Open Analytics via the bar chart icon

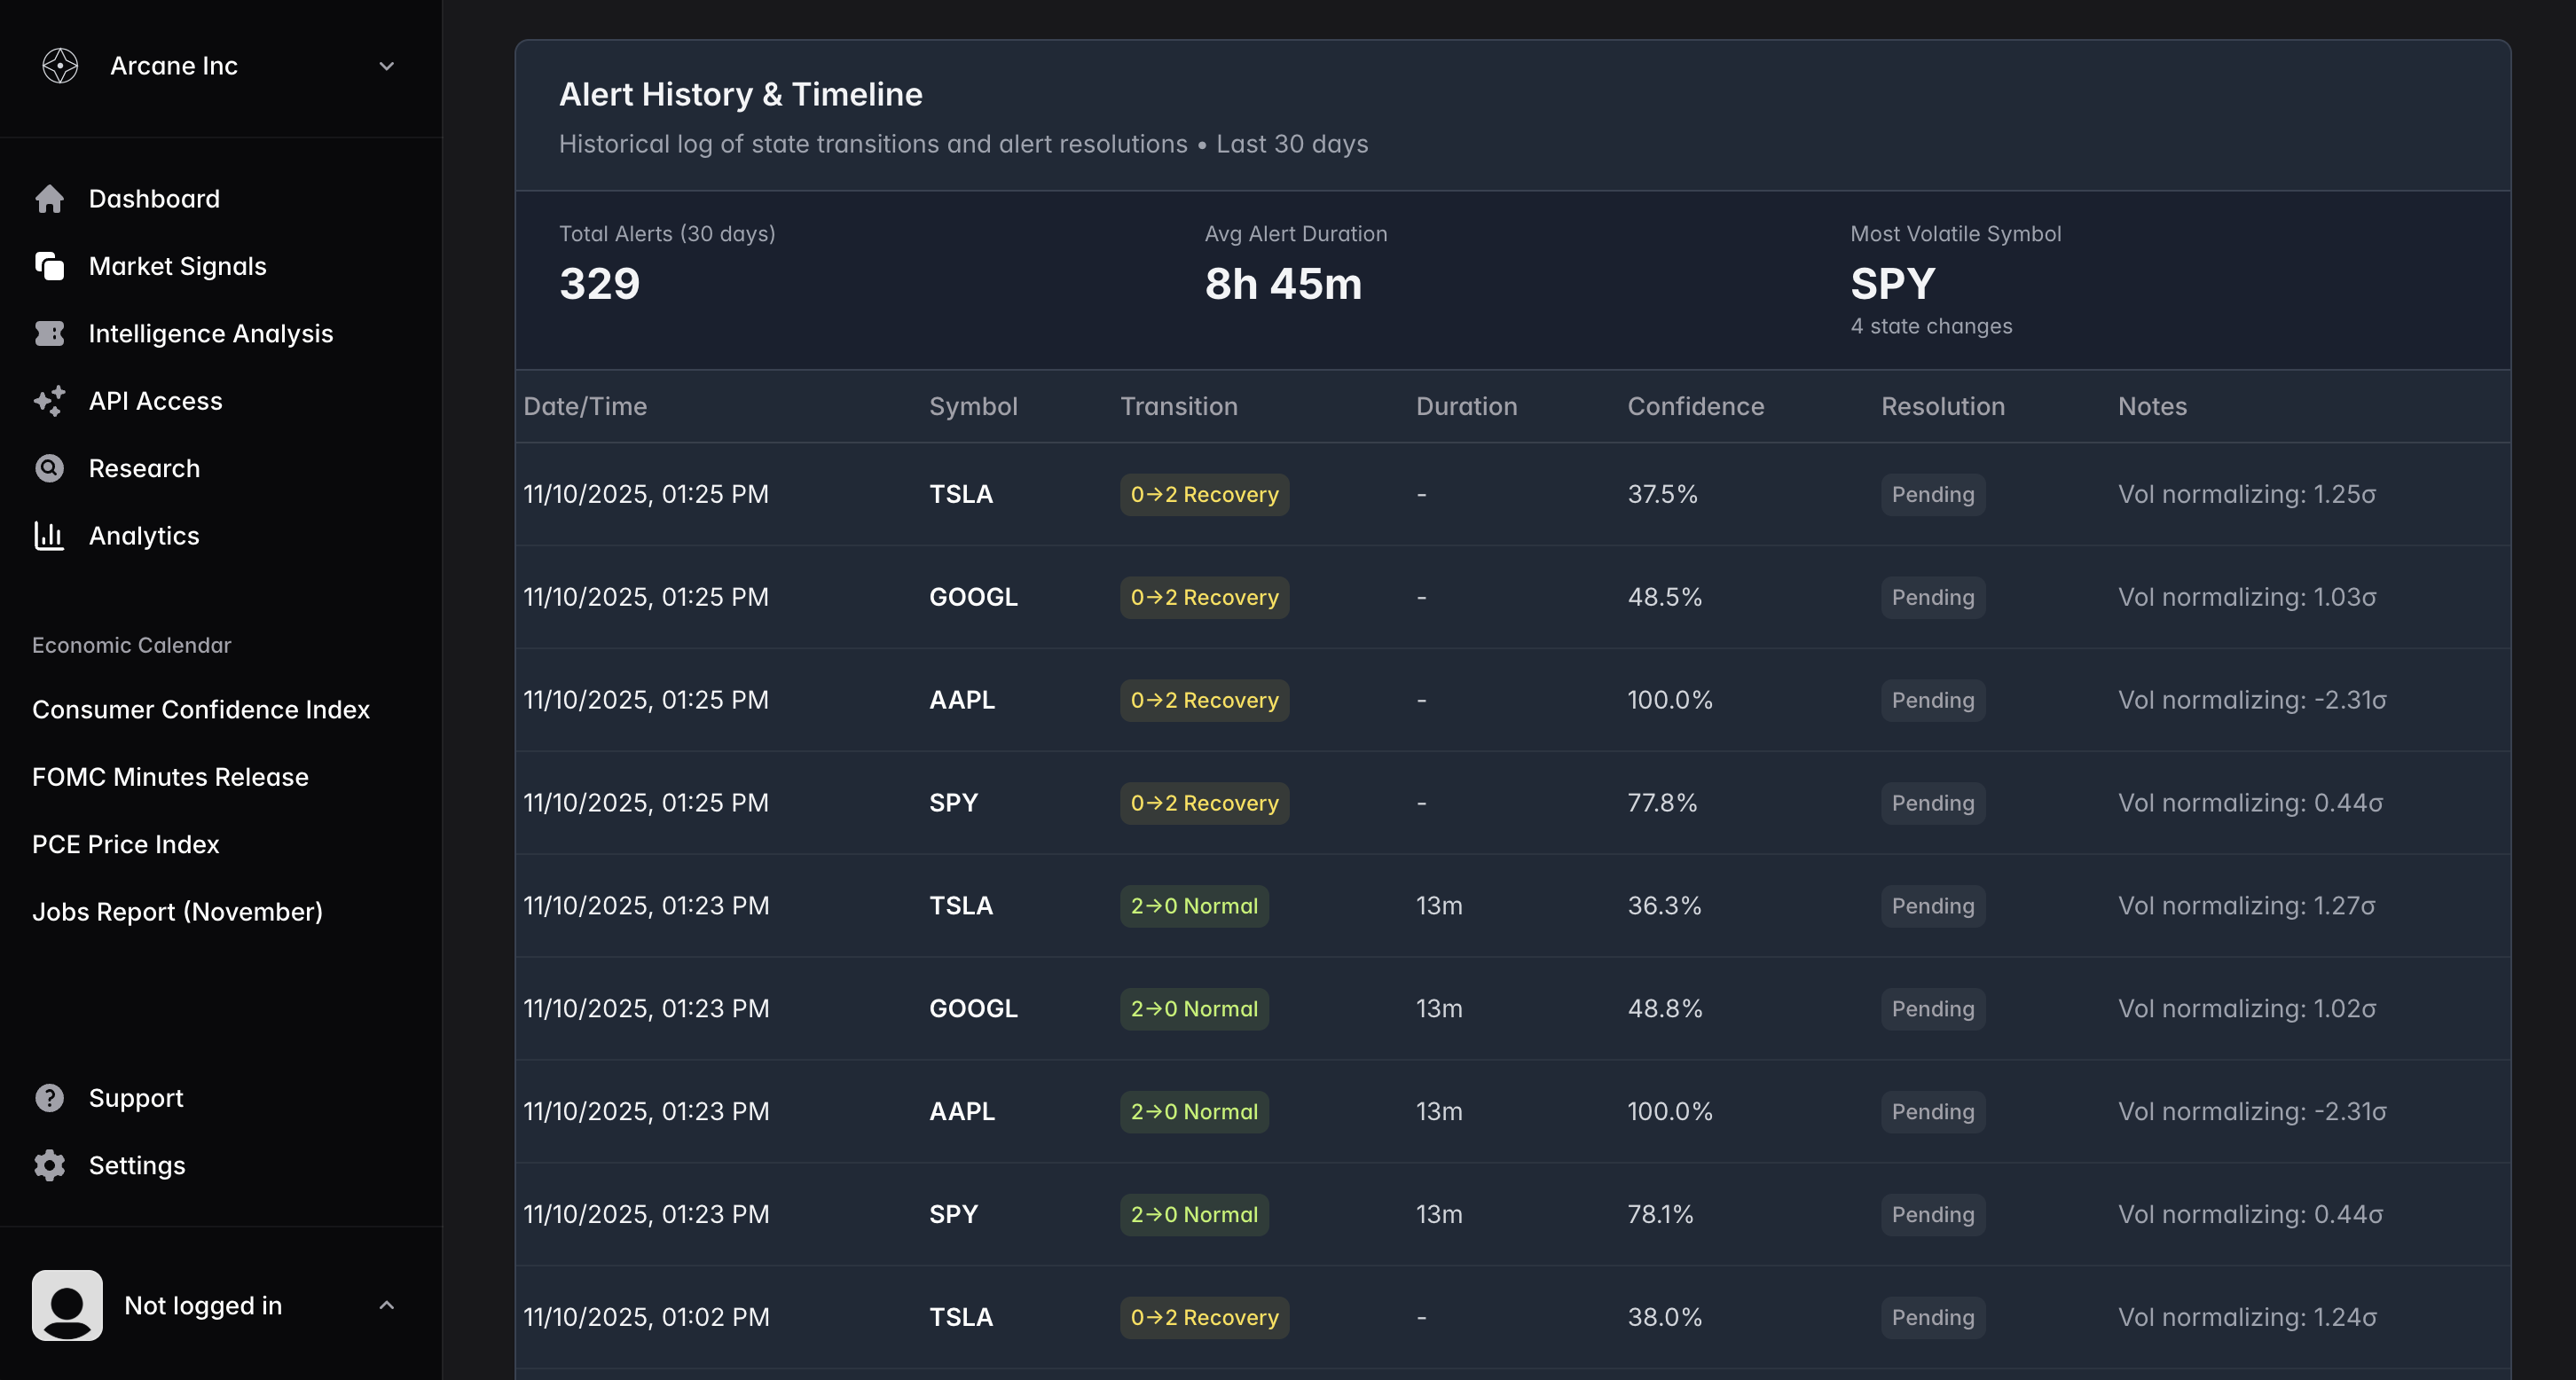click(49, 535)
